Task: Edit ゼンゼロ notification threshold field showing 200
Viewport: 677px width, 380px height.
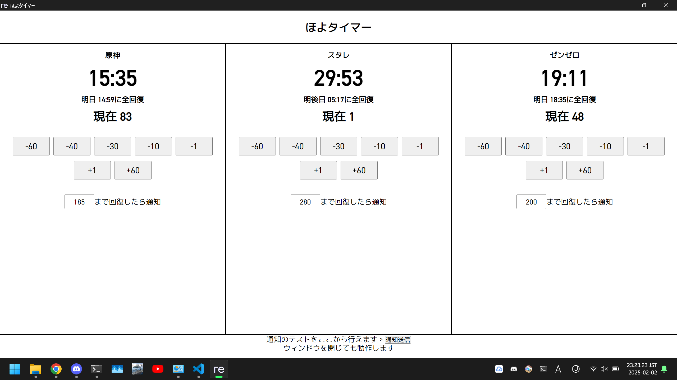Action: tap(531, 202)
